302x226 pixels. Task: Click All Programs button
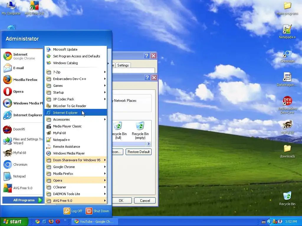[22, 200]
